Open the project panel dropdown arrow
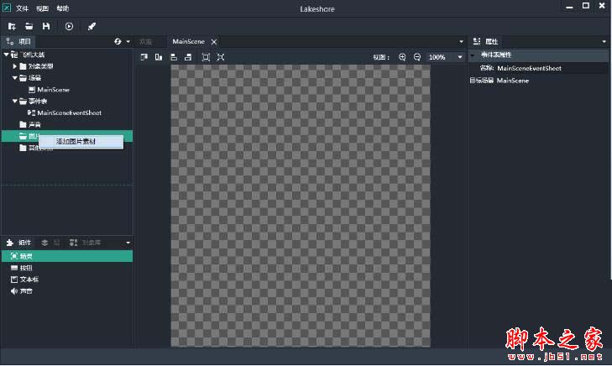 click(128, 42)
